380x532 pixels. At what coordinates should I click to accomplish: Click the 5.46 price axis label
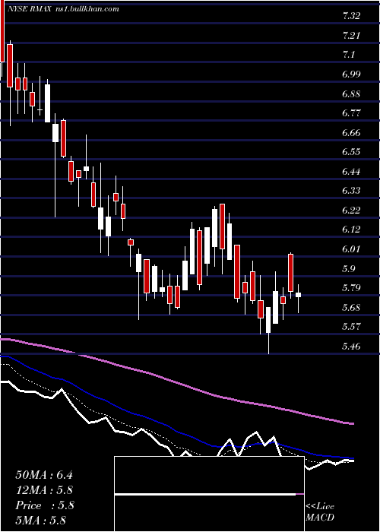tap(351, 347)
